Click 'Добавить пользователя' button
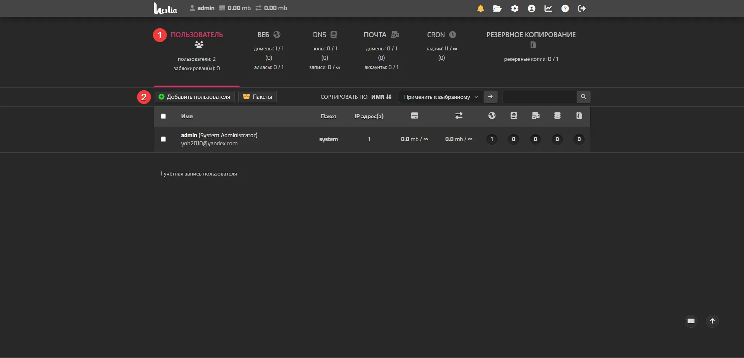The height and width of the screenshot is (358, 744). point(194,97)
